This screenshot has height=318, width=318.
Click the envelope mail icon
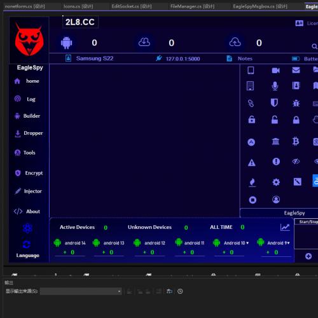click(296, 70)
